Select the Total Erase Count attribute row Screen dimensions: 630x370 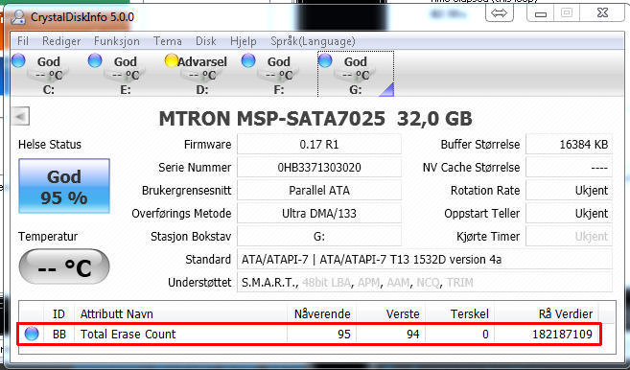coord(309,334)
